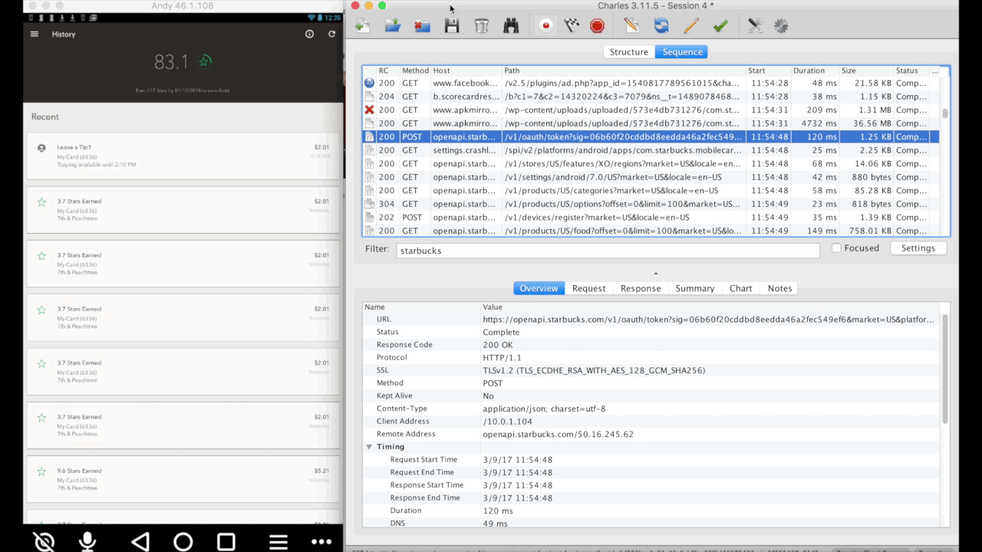This screenshot has height=552, width=982.
Task: Open the Notes tab
Action: tap(779, 288)
